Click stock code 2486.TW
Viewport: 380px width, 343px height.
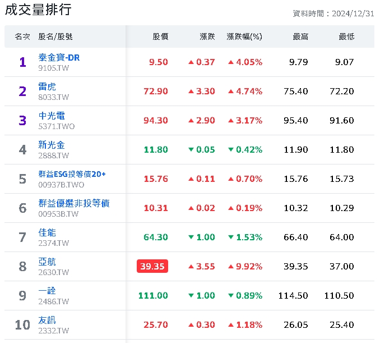pos(54,301)
